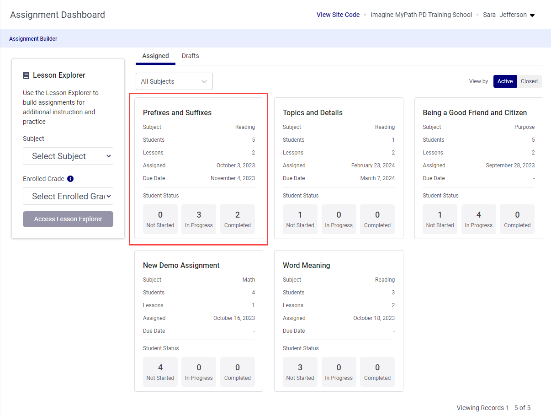This screenshot has height=416, width=551.
Task: Click the All Subjects dropdown arrow
Action: click(204, 81)
